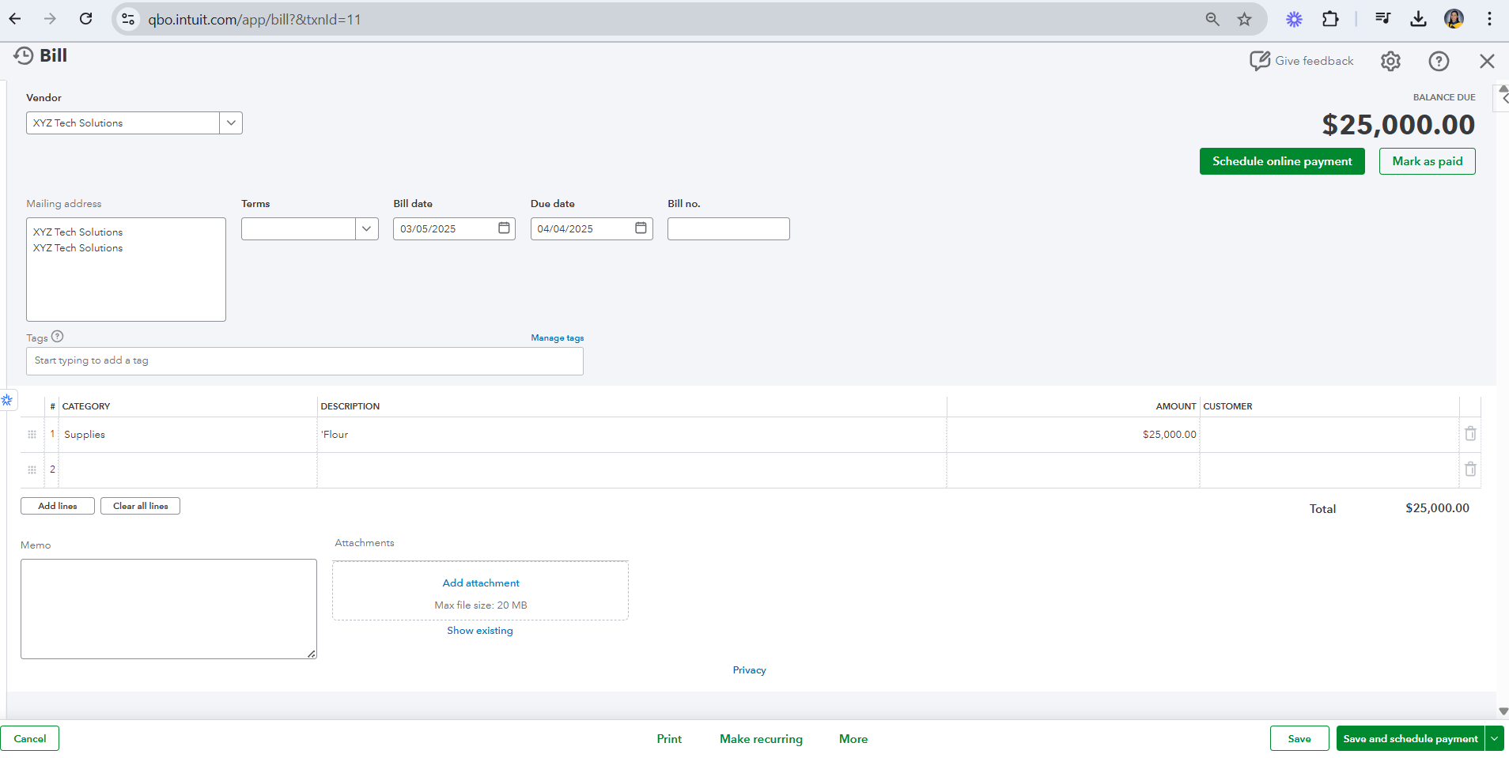Bookmark this page with the star icon

[1245, 19]
